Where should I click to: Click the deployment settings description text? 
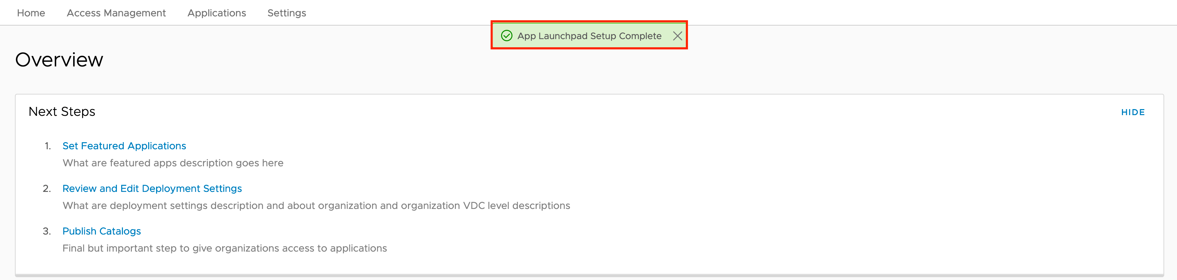pos(316,205)
